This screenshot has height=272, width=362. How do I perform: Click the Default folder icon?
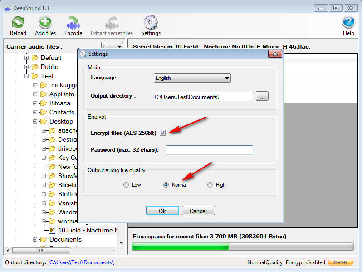tap(35, 58)
